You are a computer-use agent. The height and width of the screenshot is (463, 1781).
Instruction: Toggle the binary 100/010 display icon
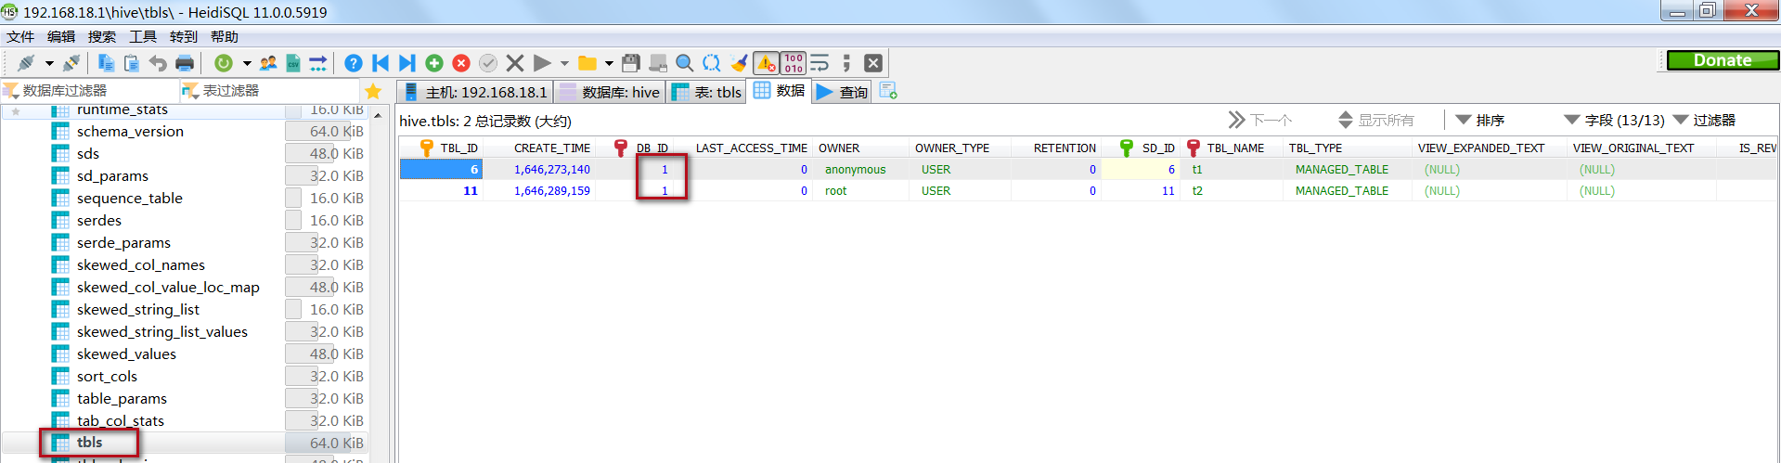[x=794, y=63]
